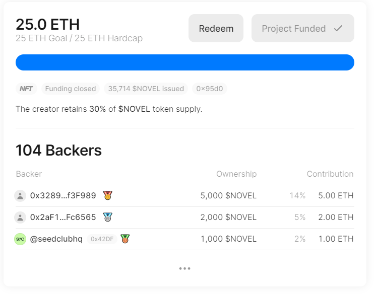Click the silver medal icon beside 0x2aF1...Fc6565
The width and height of the screenshot is (375, 294).
(107, 217)
